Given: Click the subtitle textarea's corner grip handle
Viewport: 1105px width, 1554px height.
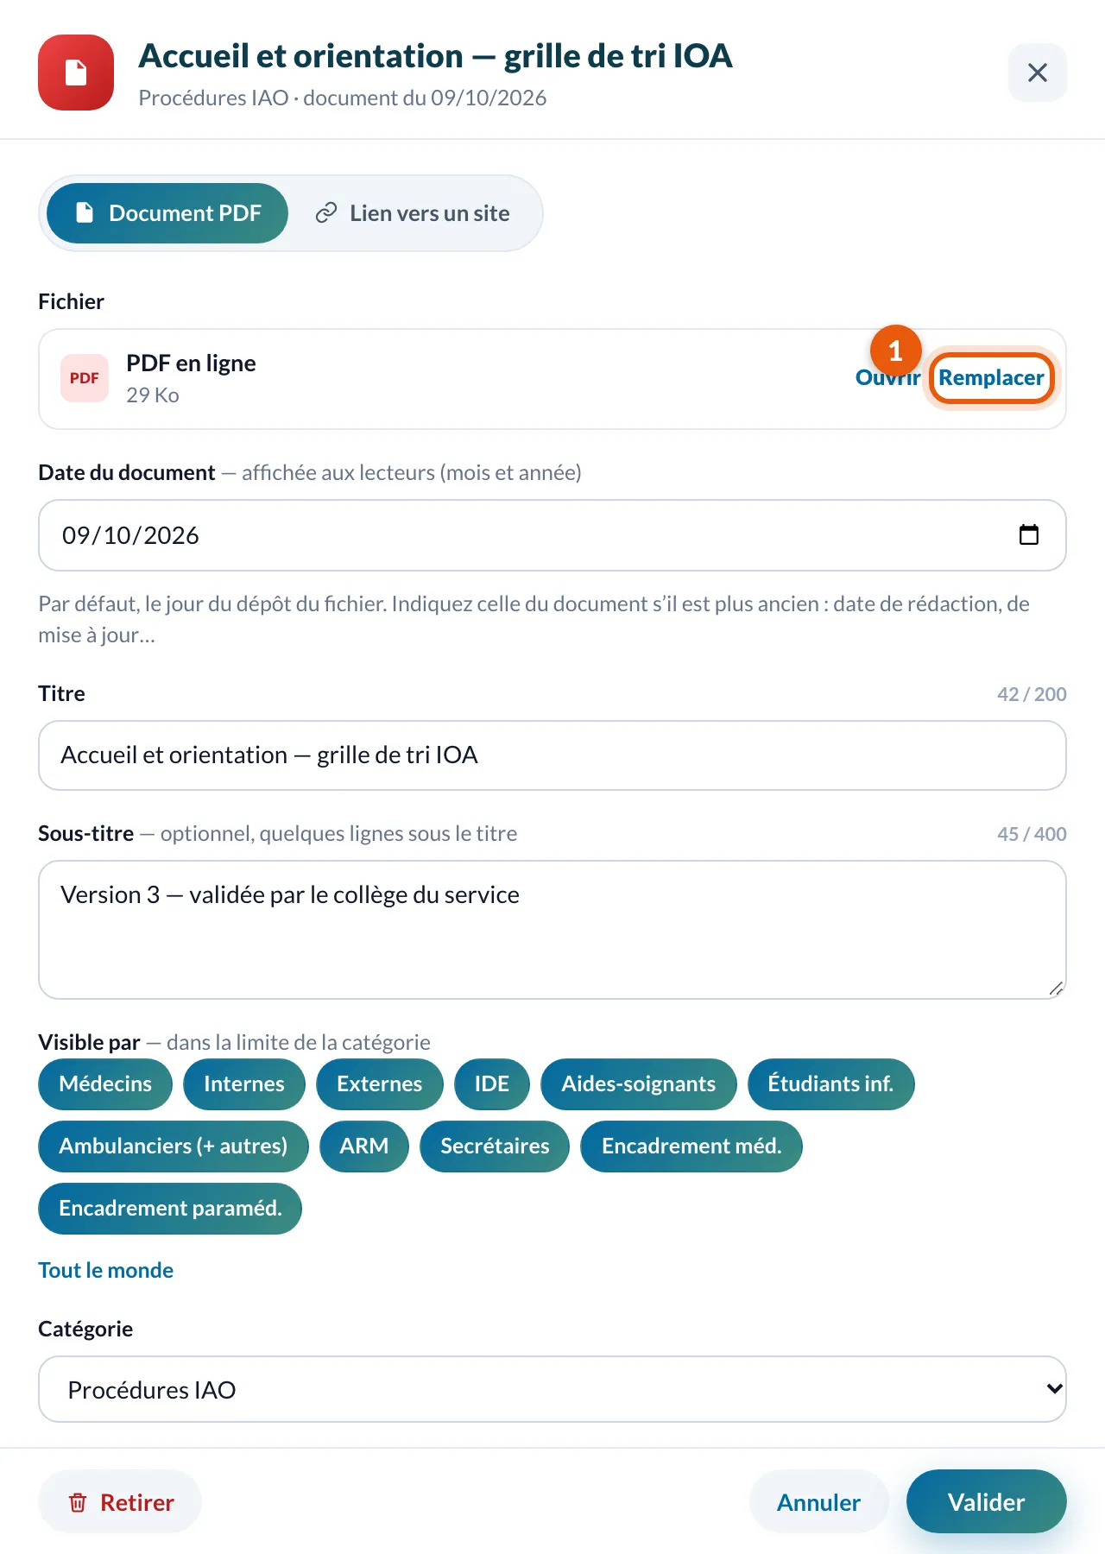Looking at the screenshot, I should click(1056, 989).
